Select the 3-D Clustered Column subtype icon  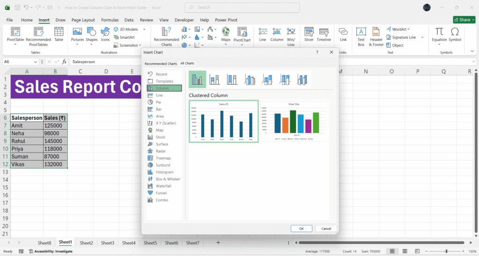click(250, 80)
